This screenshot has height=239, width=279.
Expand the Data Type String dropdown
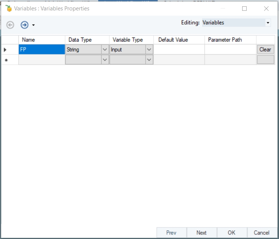pyautogui.click(x=105, y=49)
